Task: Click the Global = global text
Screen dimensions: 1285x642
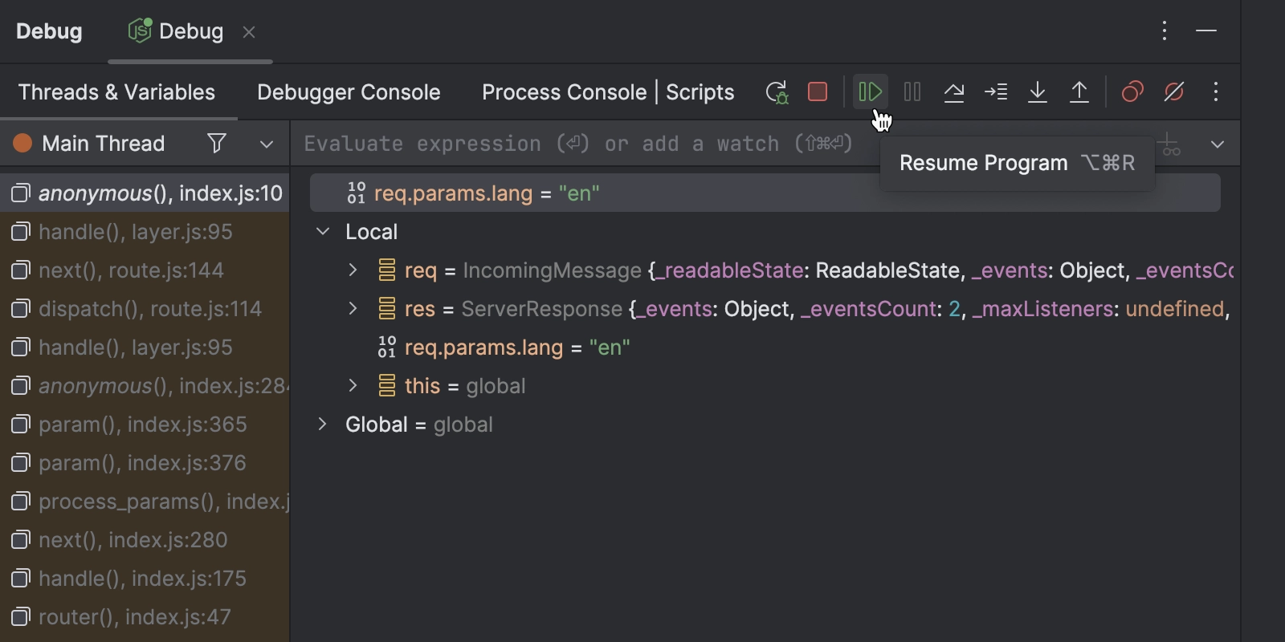Action: (419, 425)
